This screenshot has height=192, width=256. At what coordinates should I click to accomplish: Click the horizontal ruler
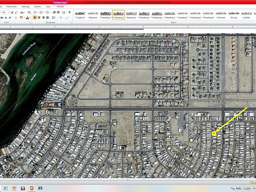pos(128,27)
